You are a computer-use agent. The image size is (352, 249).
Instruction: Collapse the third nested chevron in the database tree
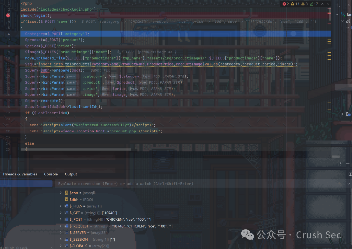[x=348, y=28]
